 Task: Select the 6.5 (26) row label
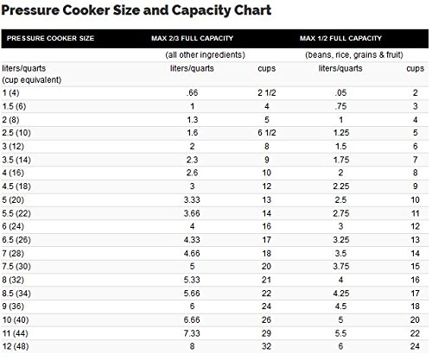(16, 240)
